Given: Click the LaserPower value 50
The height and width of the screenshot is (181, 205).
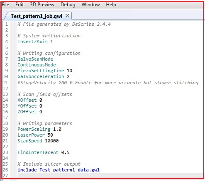Looking at the screenshot, I should pos(51,135).
